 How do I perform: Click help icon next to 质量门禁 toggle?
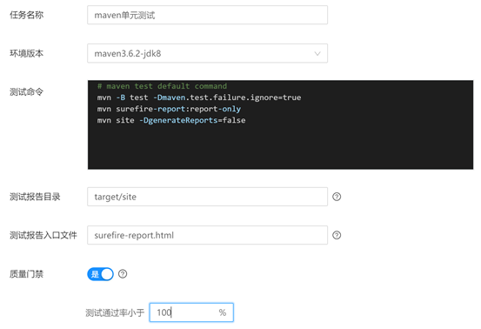coord(123,274)
